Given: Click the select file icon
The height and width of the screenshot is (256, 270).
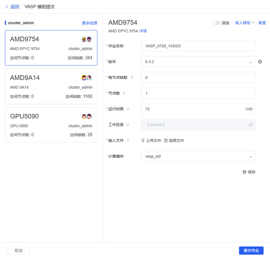Looking at the screenshot, I should [x=165, y=140].
